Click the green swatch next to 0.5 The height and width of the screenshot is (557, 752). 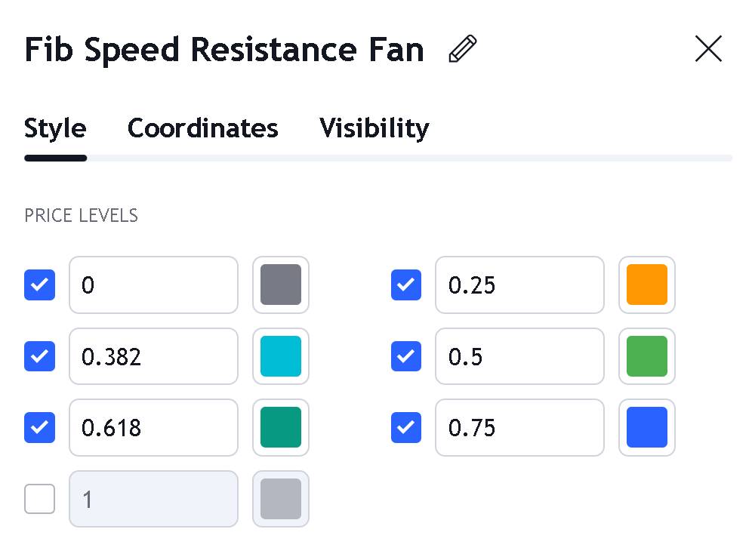(x=647, y=356)
